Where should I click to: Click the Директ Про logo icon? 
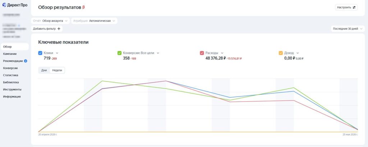click(x=4, y=5)
